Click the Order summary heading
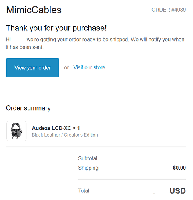 [28, 108]
